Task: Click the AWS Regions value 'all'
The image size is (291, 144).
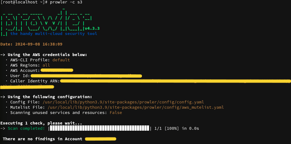Action: tap(46, 65)
